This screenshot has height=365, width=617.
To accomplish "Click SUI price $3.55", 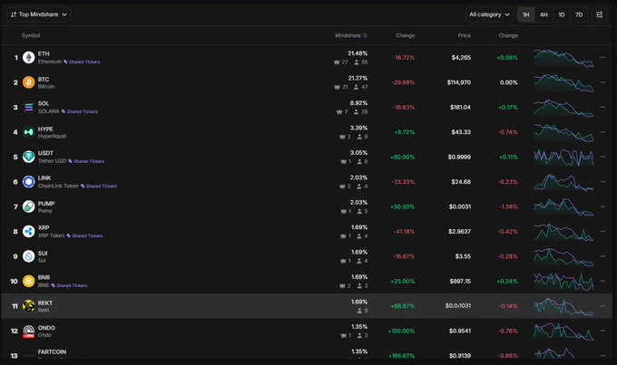I will 463,256.
